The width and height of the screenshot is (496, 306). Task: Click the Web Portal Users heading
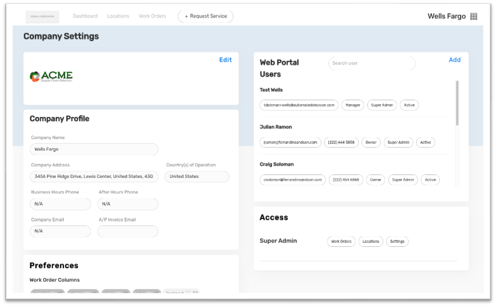279,68
